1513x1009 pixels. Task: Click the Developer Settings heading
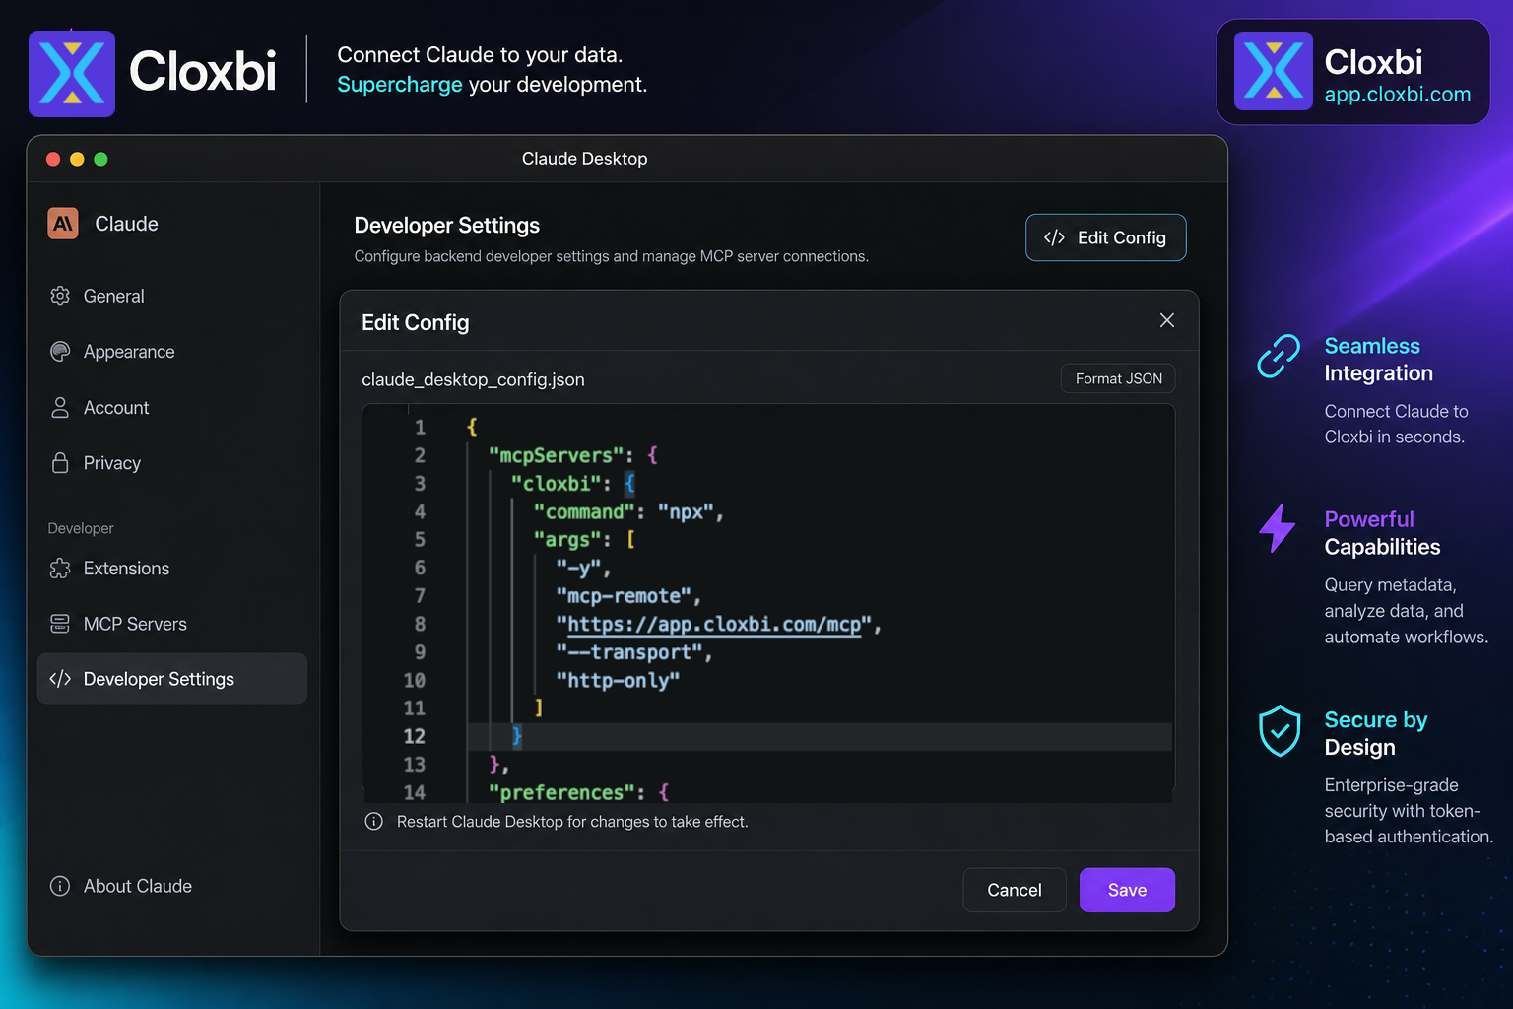click(x=447, y=226)
